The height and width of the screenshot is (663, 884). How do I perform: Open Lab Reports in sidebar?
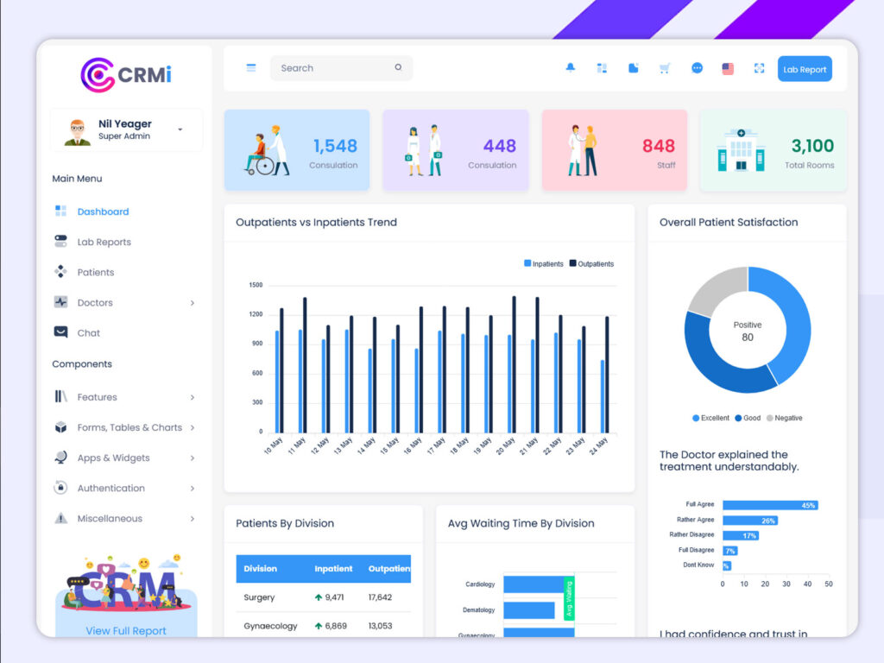coord(104,242)
